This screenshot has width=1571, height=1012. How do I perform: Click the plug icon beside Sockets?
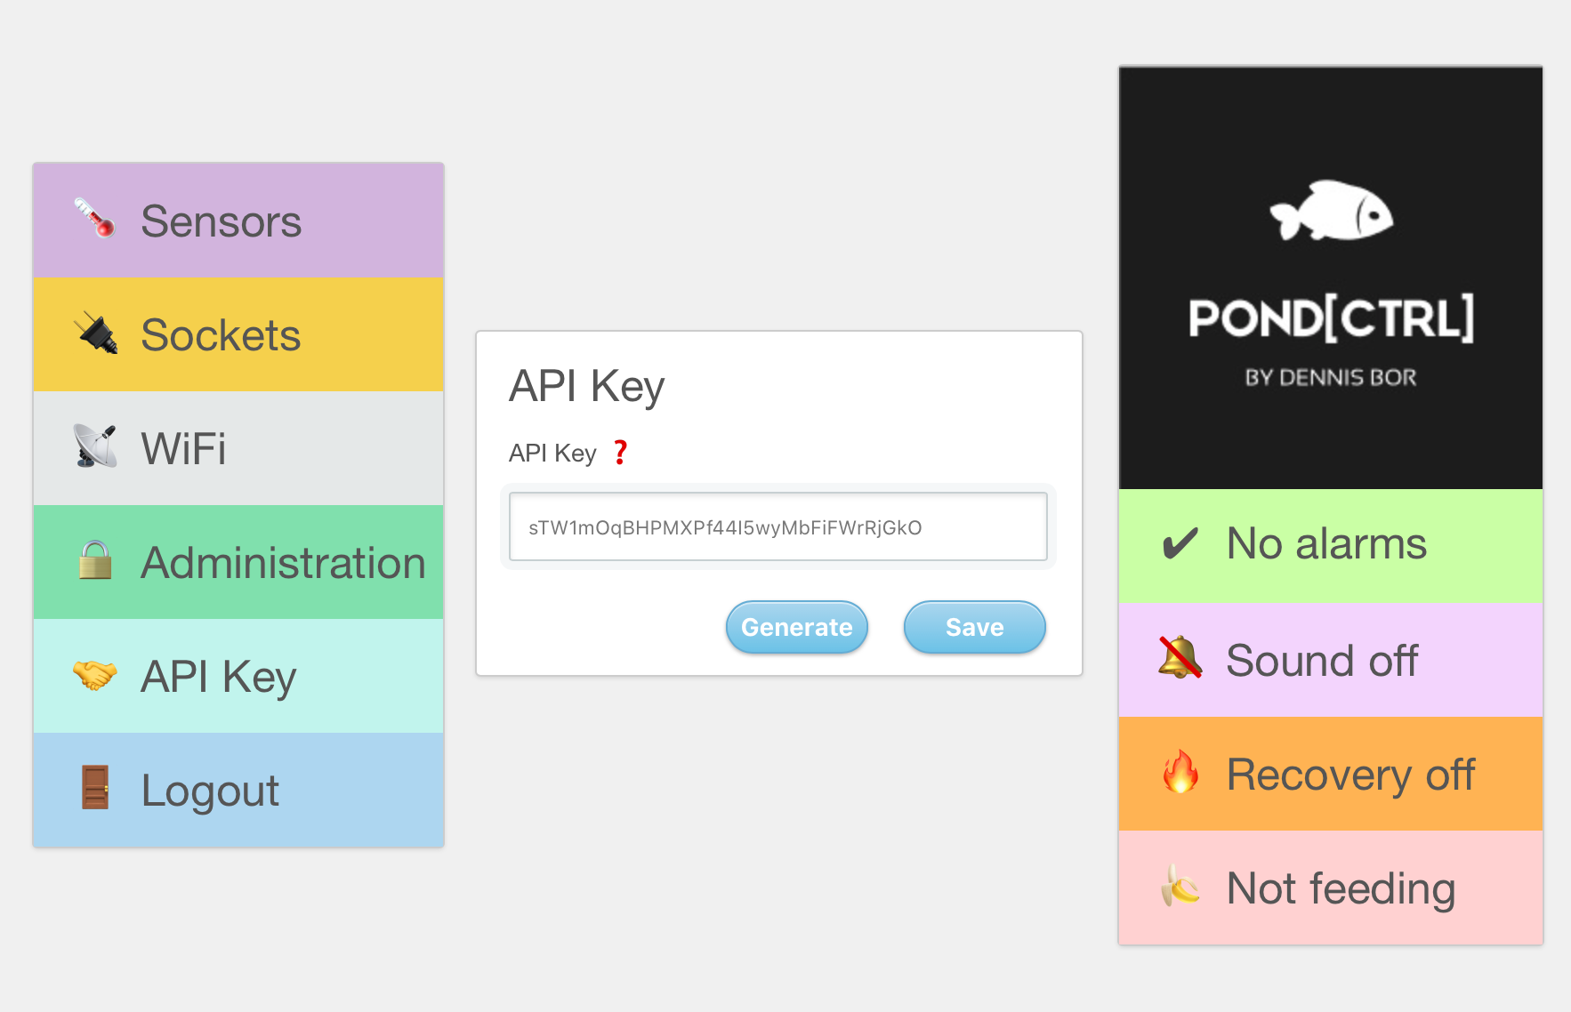click(95, 334)
